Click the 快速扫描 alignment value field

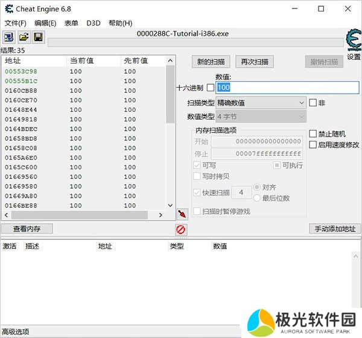241,192
